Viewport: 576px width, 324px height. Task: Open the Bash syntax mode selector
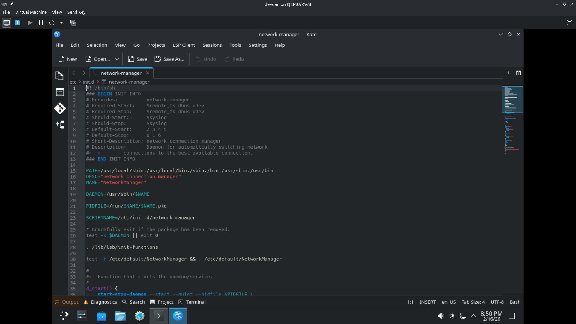pos(515,302)
